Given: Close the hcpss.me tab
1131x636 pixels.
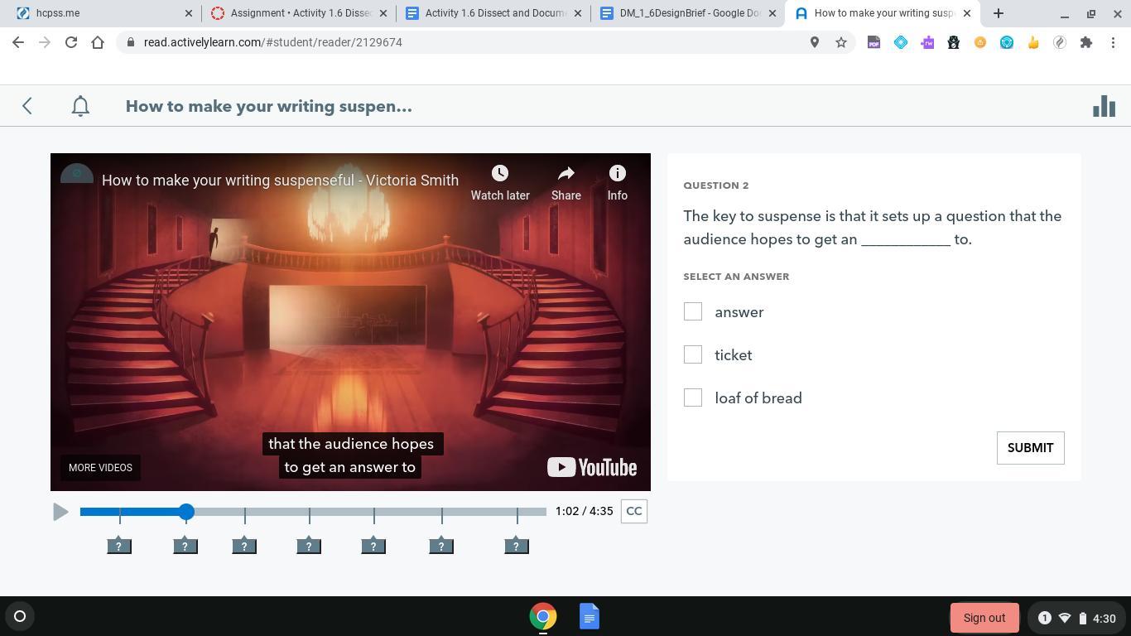Looking at the screenshot, I should pos(189,13).
